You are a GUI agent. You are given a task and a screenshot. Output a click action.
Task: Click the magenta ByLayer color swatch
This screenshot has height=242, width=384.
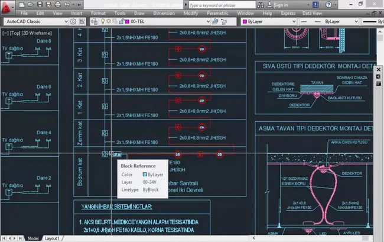tap(245, 21)
